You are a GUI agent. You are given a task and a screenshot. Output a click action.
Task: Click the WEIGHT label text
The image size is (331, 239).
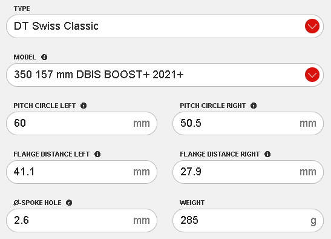coord(192,203)
